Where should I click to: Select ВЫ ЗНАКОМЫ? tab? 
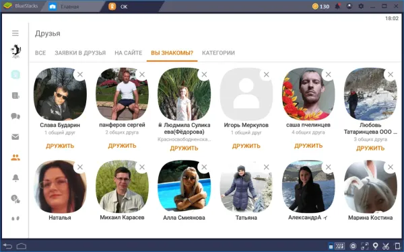(172, 53)
